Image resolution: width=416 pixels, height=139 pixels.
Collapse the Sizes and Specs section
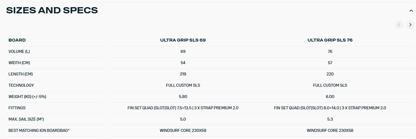pos(411,11)
